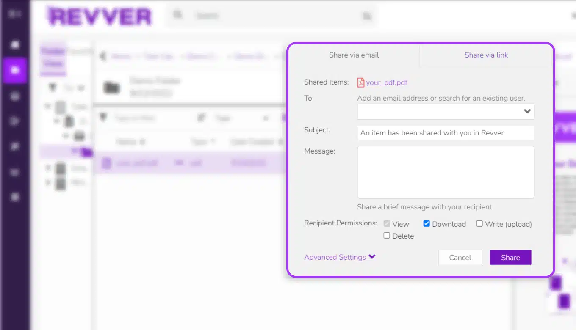Click the Cancel button

(460, 258)
